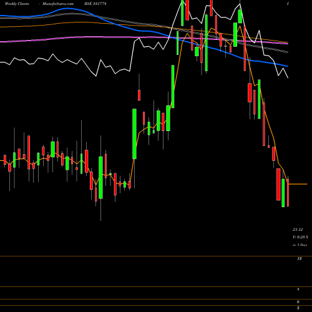The width and height of the screenshot is (312, 312).
Task: Click the "BSE 531778" symbol label
Action: (95, 4)
